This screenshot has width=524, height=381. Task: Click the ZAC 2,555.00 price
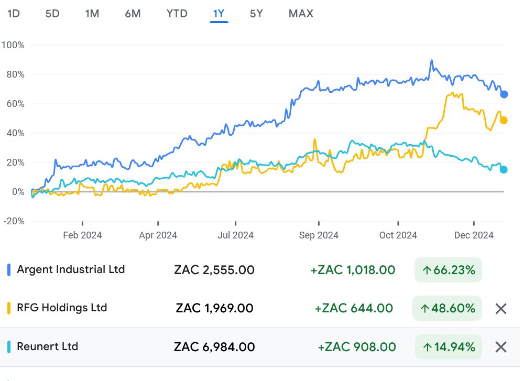point(214,270)
